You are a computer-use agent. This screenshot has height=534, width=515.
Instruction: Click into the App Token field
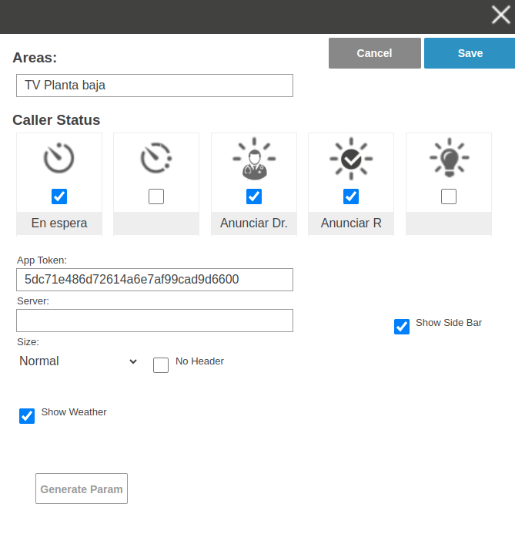[155, 280]
